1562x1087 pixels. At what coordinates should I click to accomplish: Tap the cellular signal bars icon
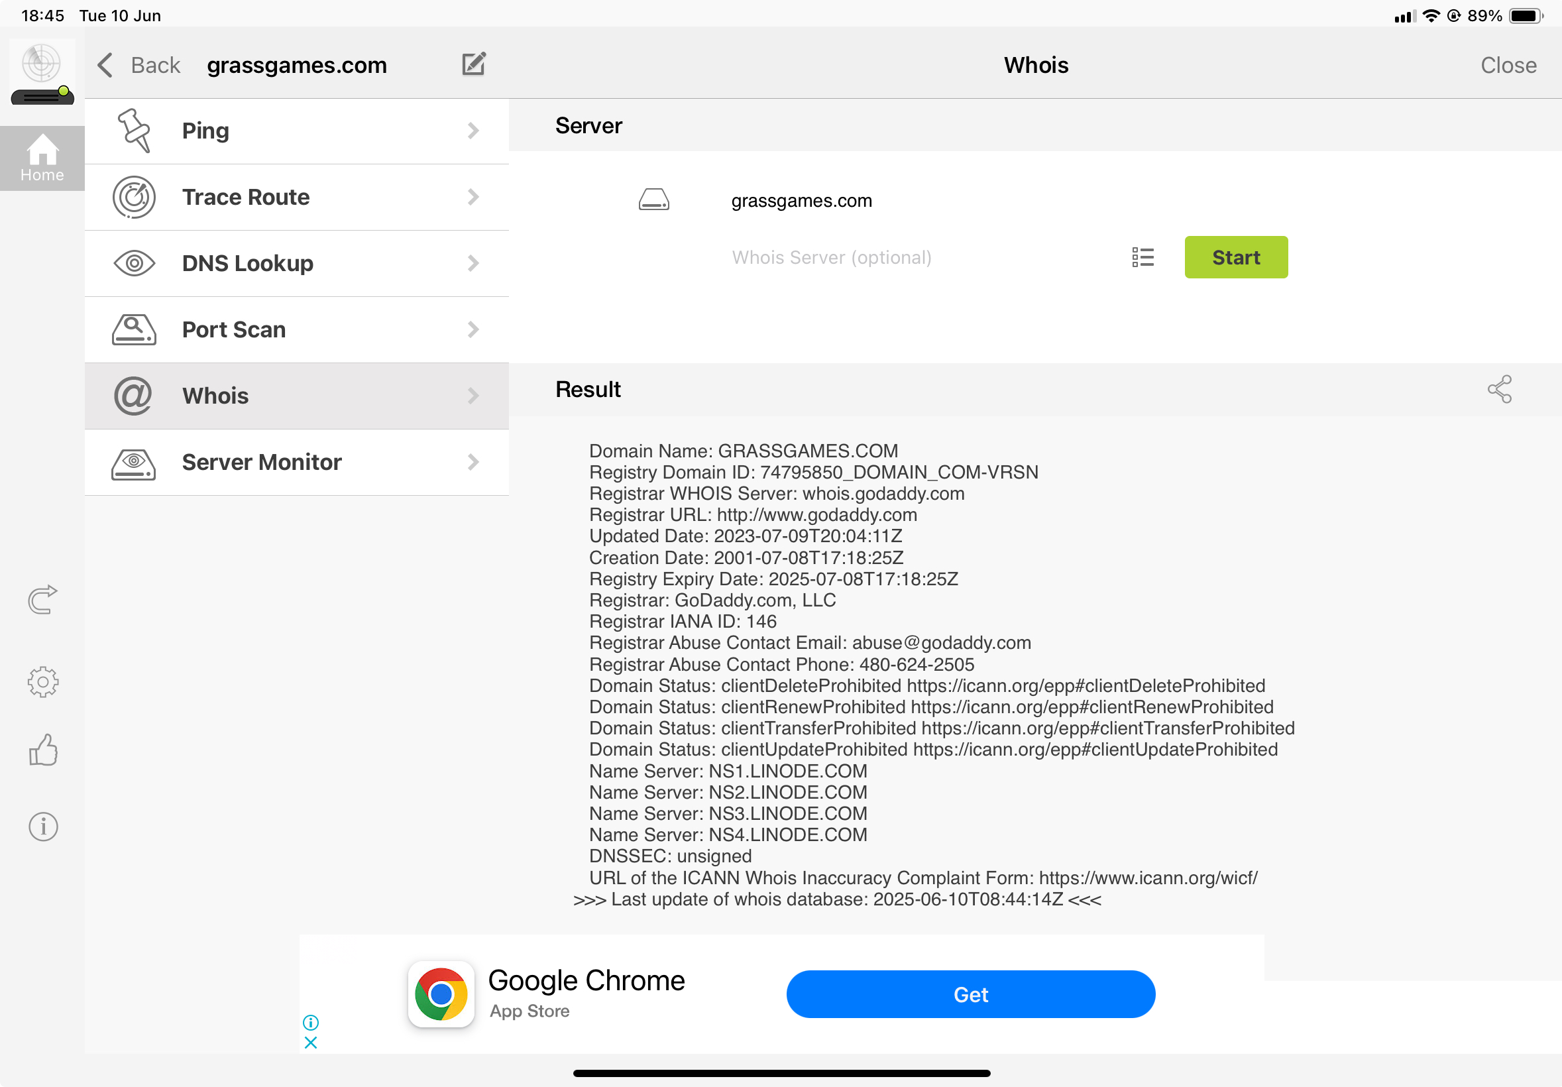[x=1405, y=17]
